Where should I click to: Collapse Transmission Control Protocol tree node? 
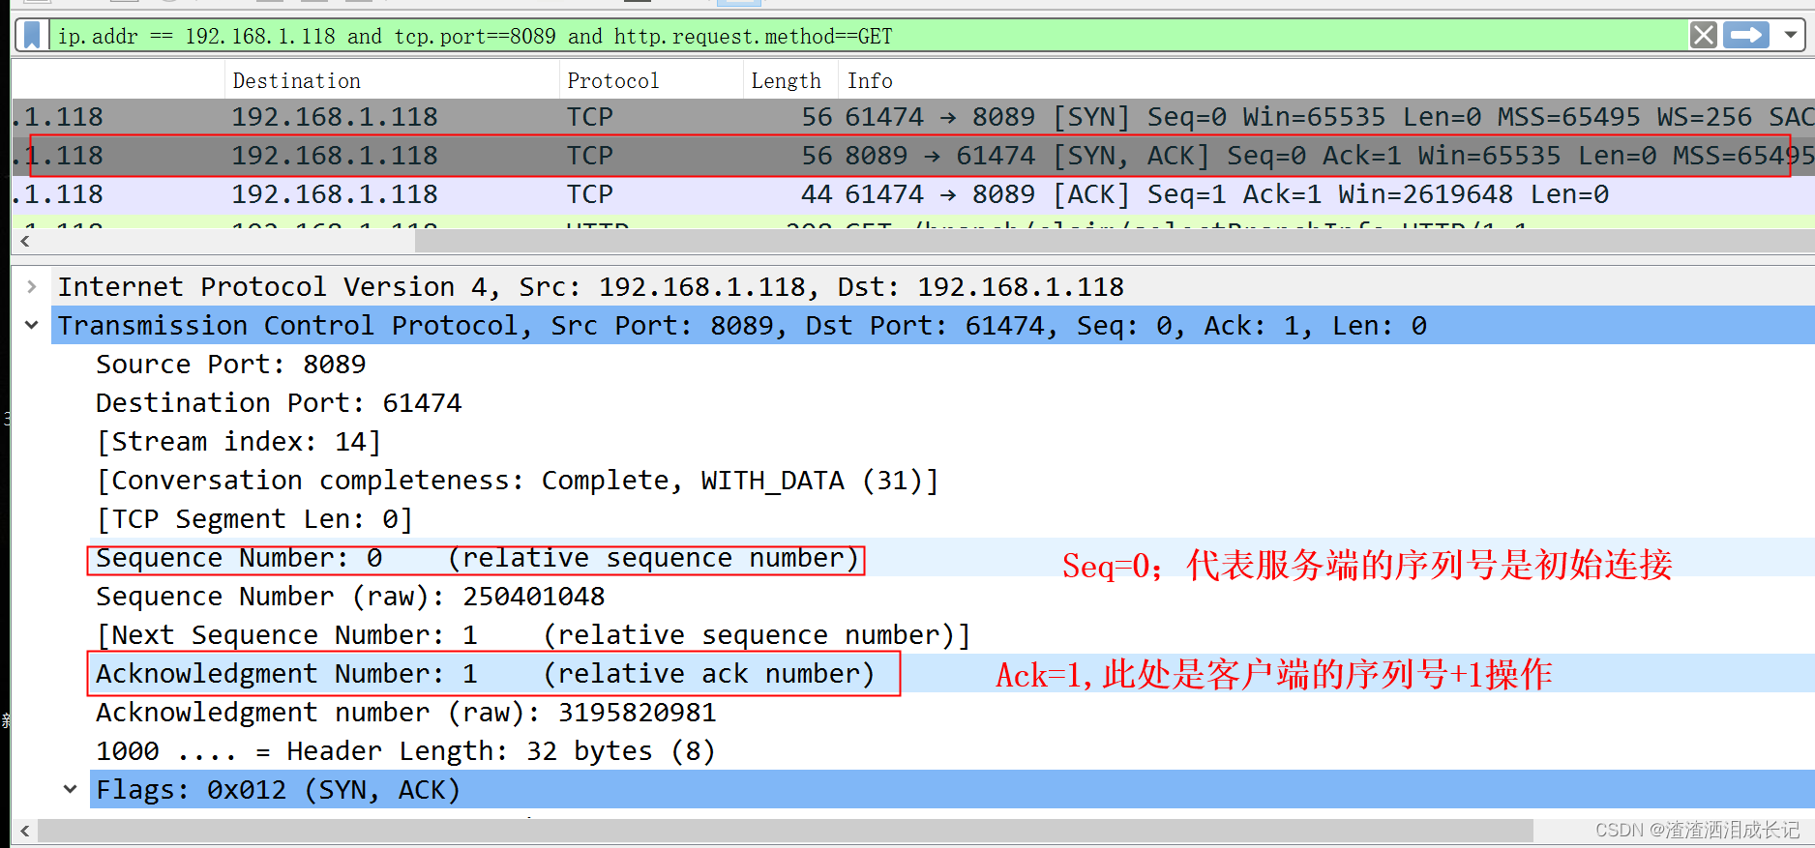click(32, 326)
